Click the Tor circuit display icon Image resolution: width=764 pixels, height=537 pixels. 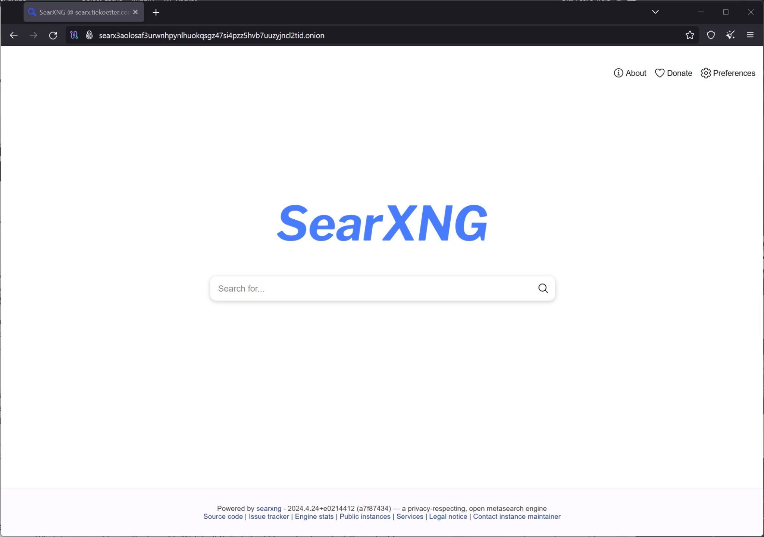74,35
